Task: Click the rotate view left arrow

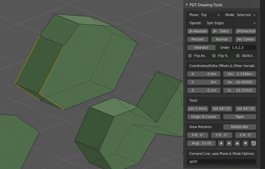Action: tap(221, 143)
